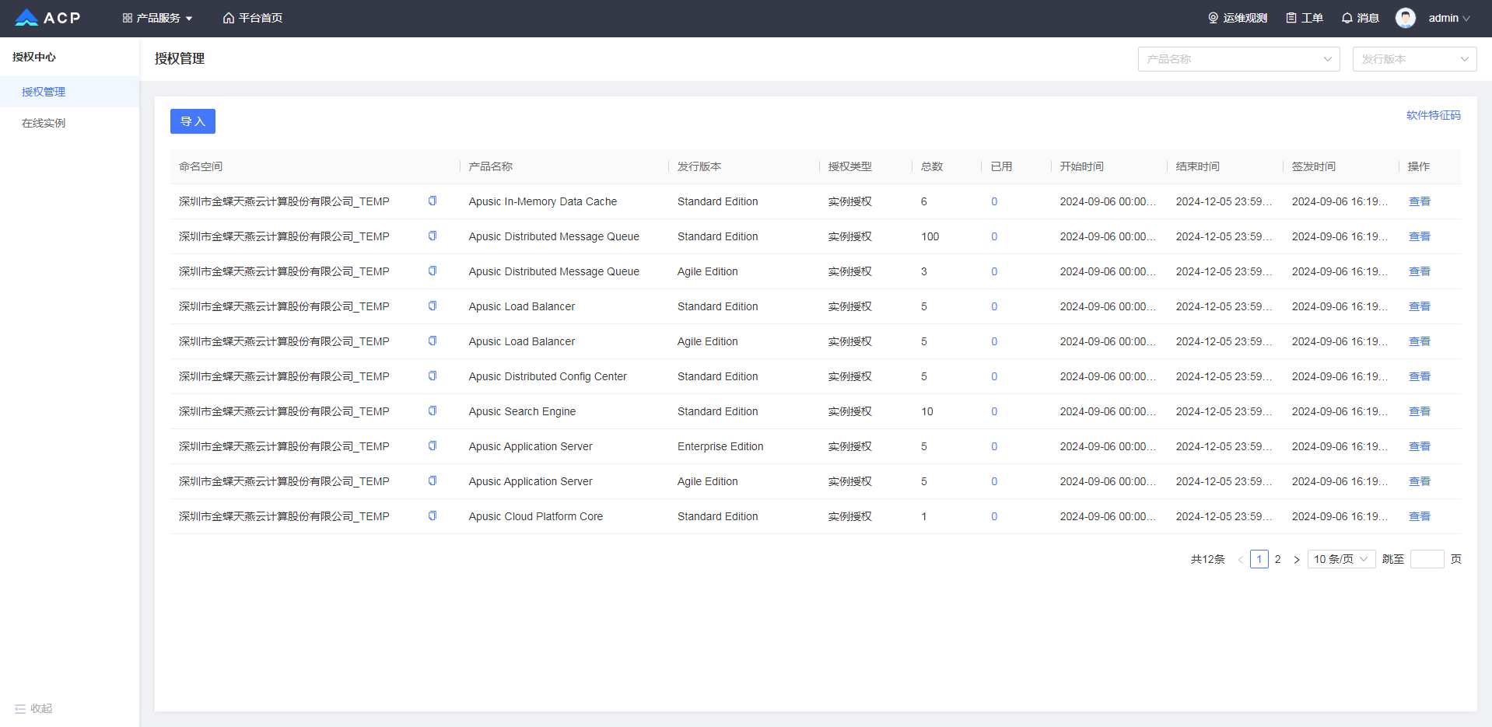View 查看 for Application Server Enterprise Edition

[x=1420, y=446]
